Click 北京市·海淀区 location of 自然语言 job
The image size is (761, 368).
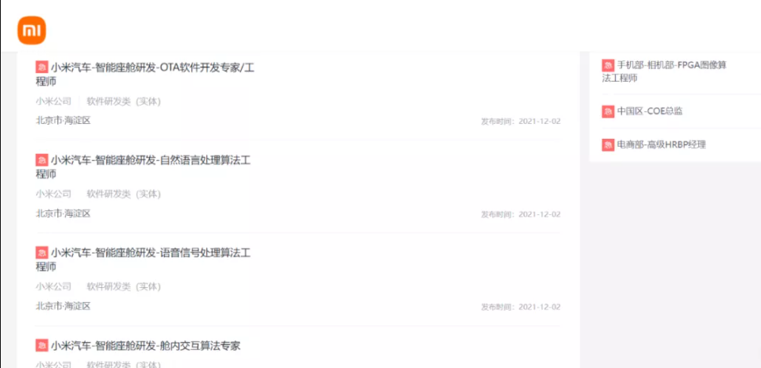(x=63, y=213)
